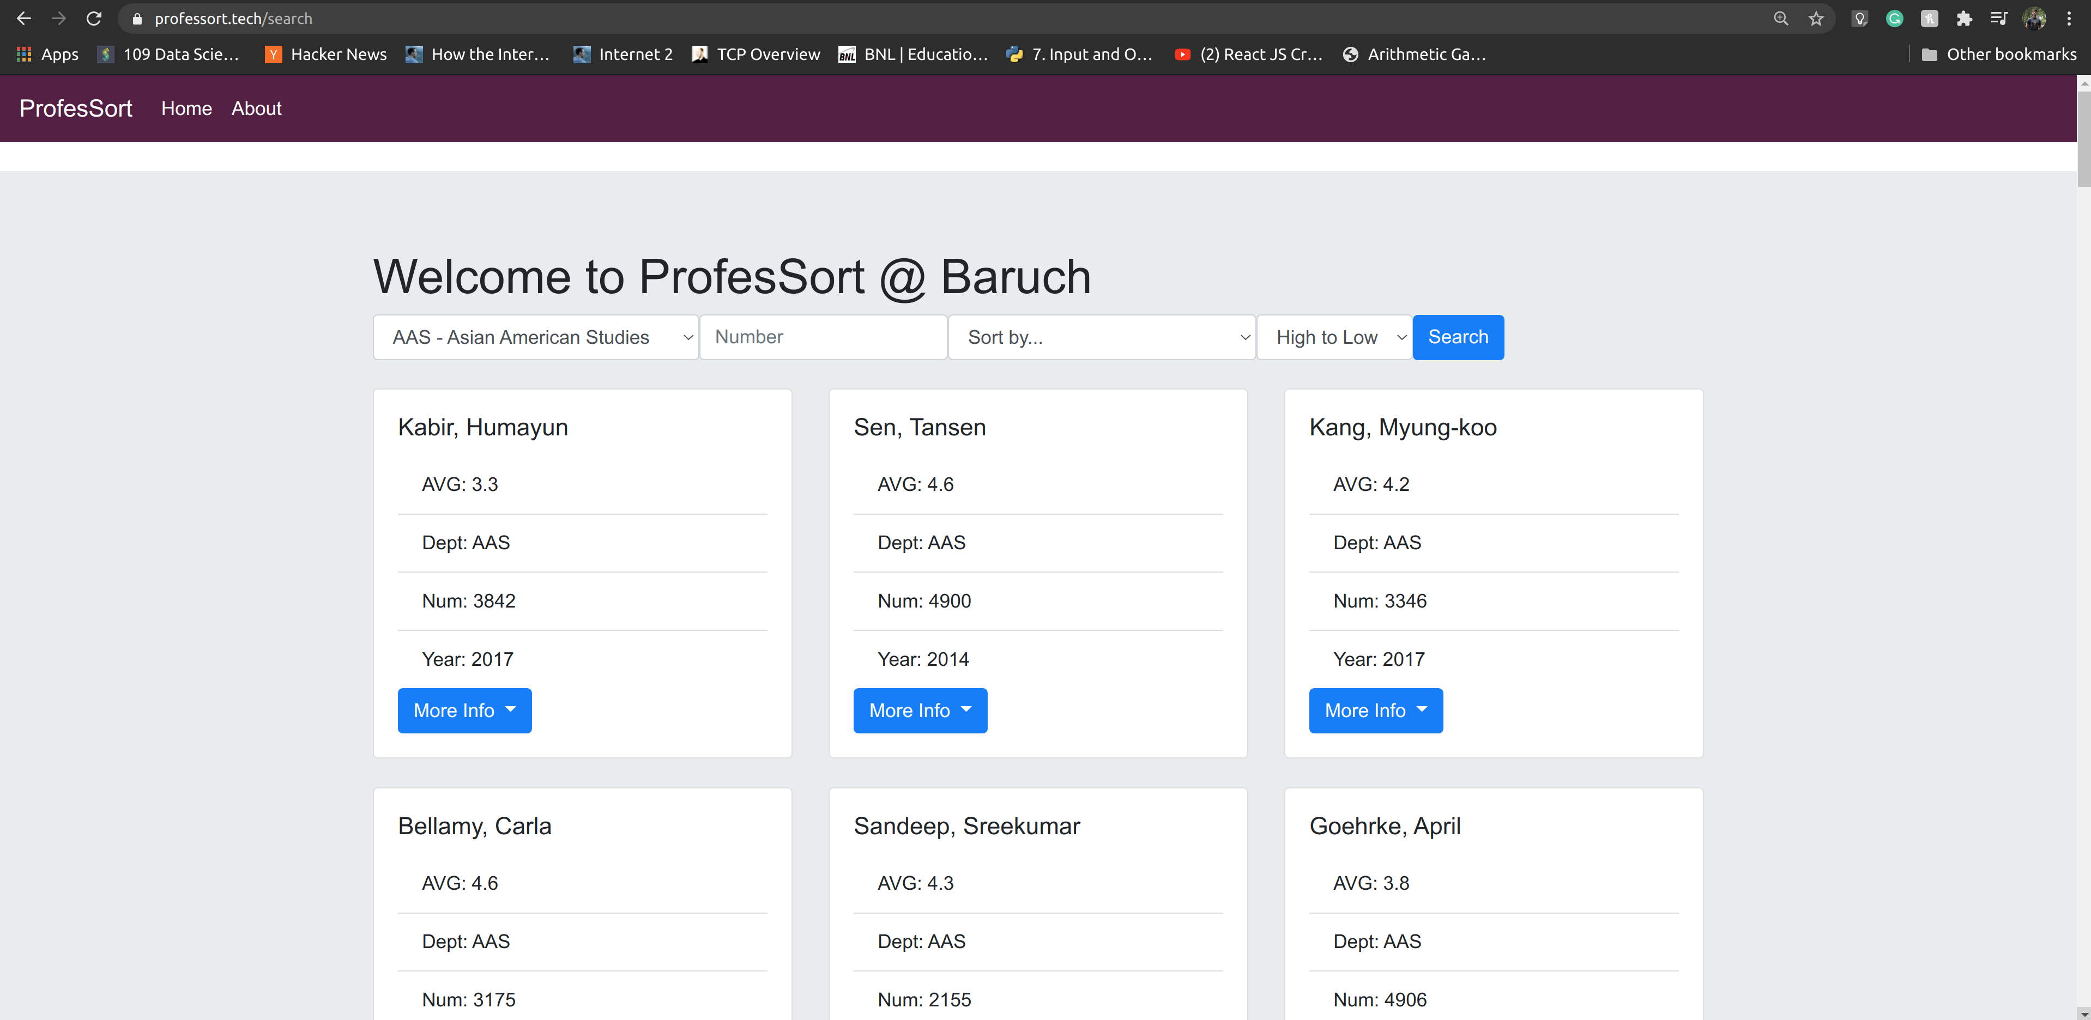The width and height of the screenshot is (2091, 1020).
Task: Go to Home in navbar
Action: pos(186,109)
